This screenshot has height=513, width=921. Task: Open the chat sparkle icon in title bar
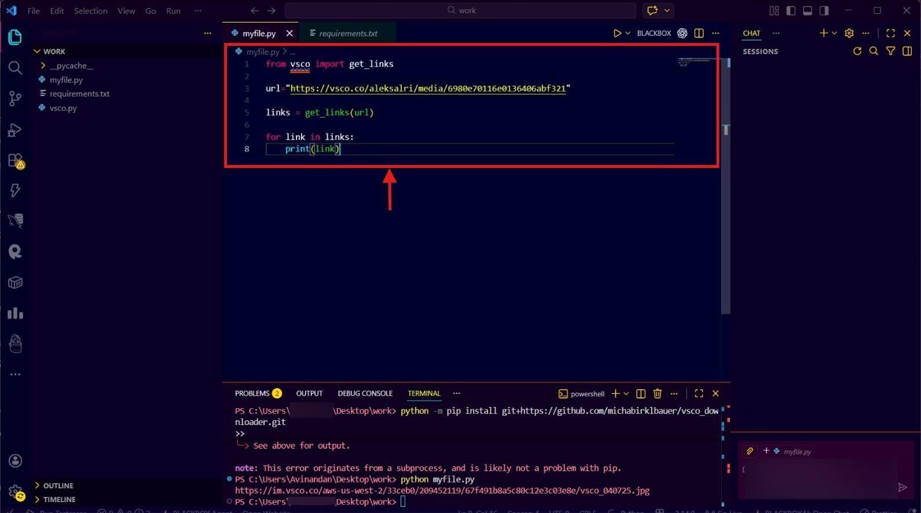[x=652, y=10]
